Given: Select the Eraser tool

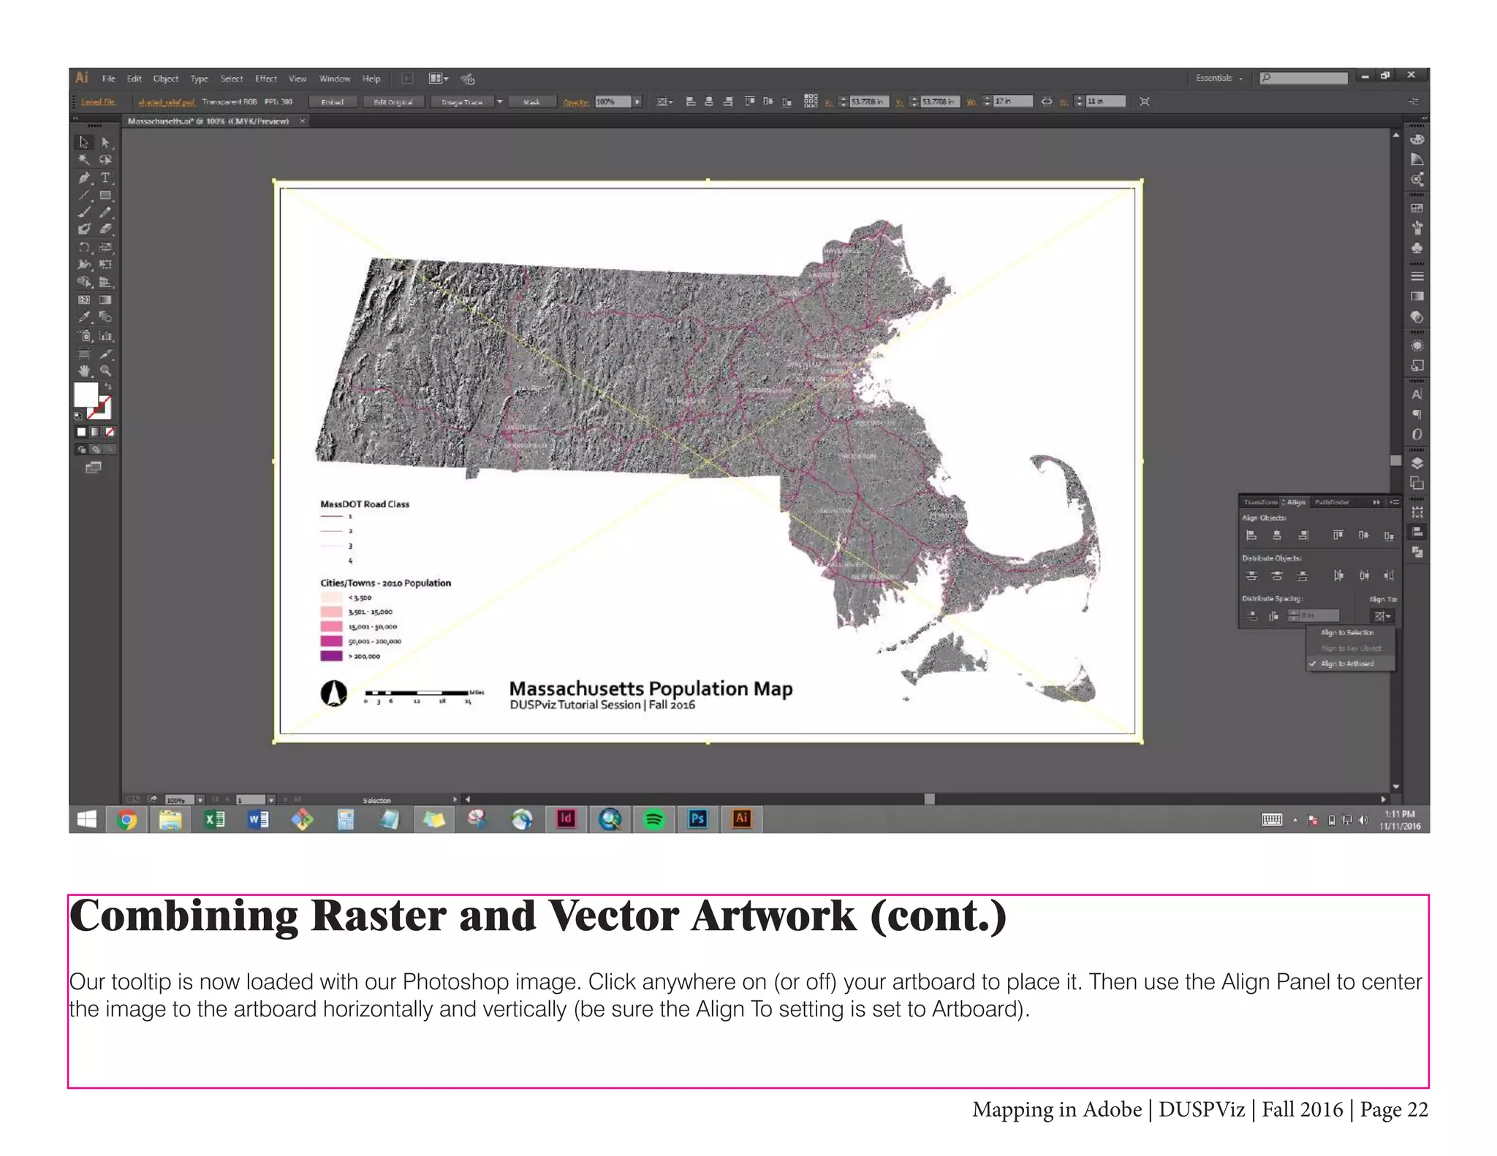Looking at the screenshot, I should coord(105,229).
